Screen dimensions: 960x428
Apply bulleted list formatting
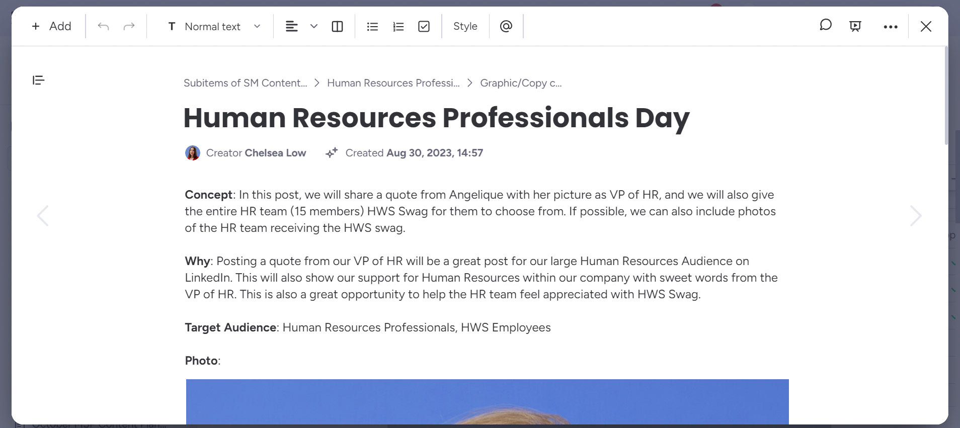372,26
